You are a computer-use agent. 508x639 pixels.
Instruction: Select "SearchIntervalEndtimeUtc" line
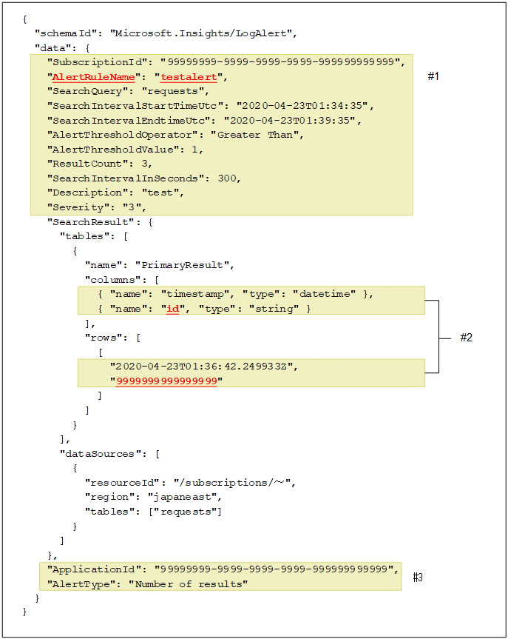[204, 121]
